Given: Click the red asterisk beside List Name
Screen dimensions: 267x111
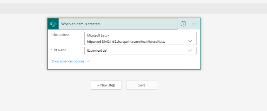Looking at the screenshot, I should click(x=51, y=50).
